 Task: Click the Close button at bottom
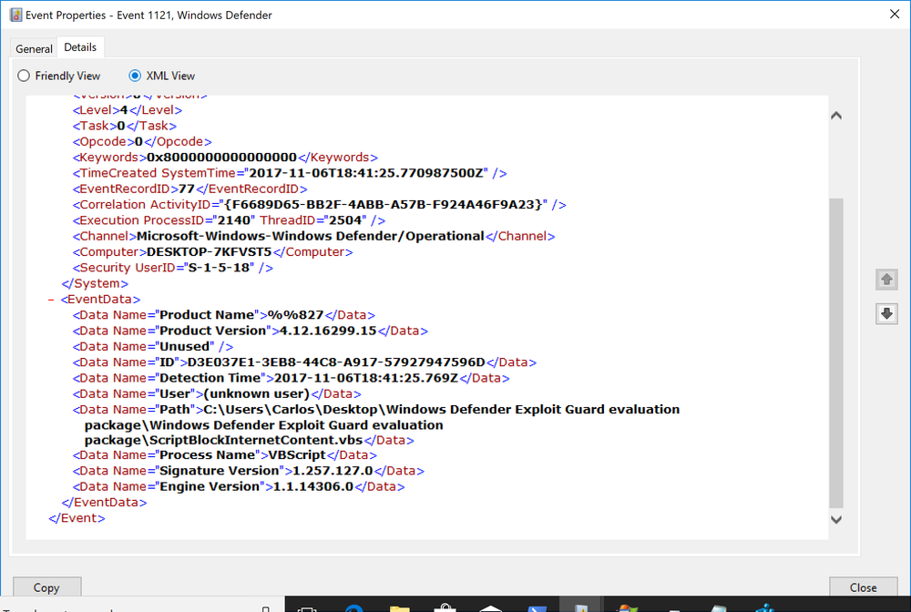(863, 587)
